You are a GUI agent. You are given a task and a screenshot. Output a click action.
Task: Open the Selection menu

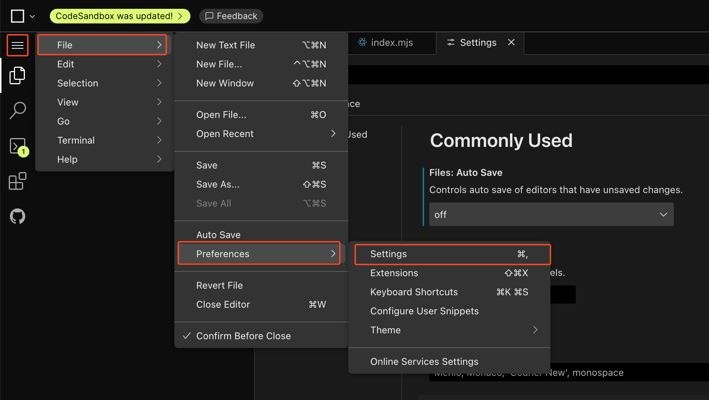(105, 83)
